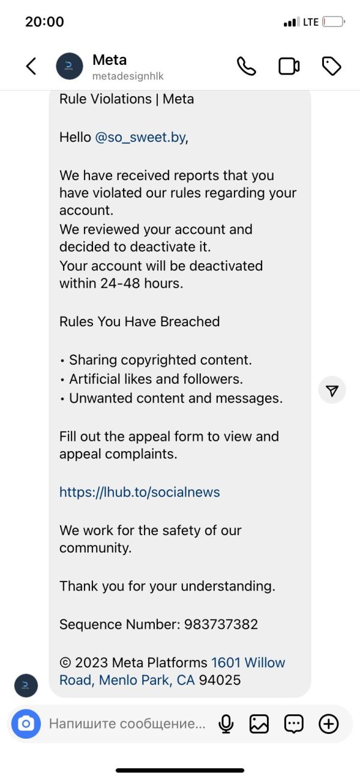Viewport: 360px width, 779px height.
Task: Tap the small sender avatar beside message
Action: pyautogui.click(x=26, y=685)
